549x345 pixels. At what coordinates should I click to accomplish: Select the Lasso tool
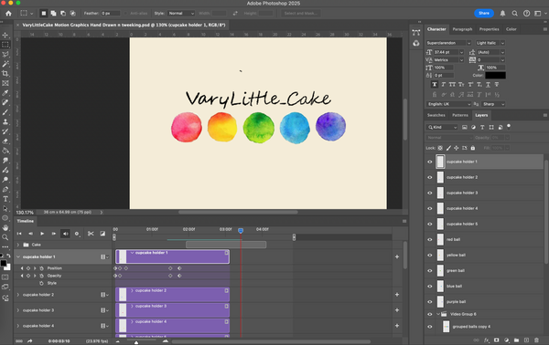coord(5,54)
